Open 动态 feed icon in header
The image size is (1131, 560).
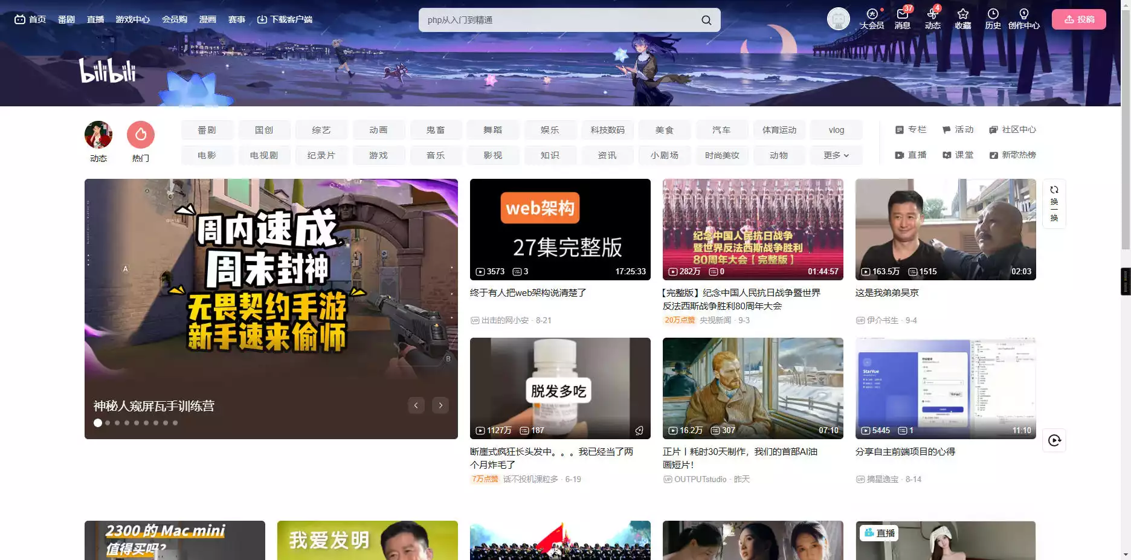932,19
